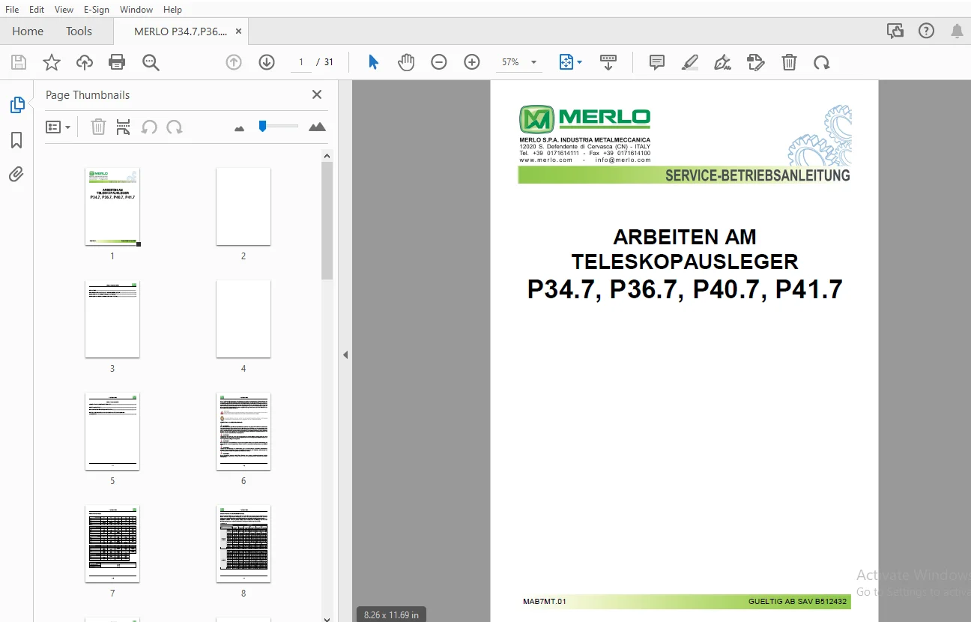The height and width of the screenshot is (622, 971).
Task: Select the page 3 thumbnail
Action: click(112, 318)
